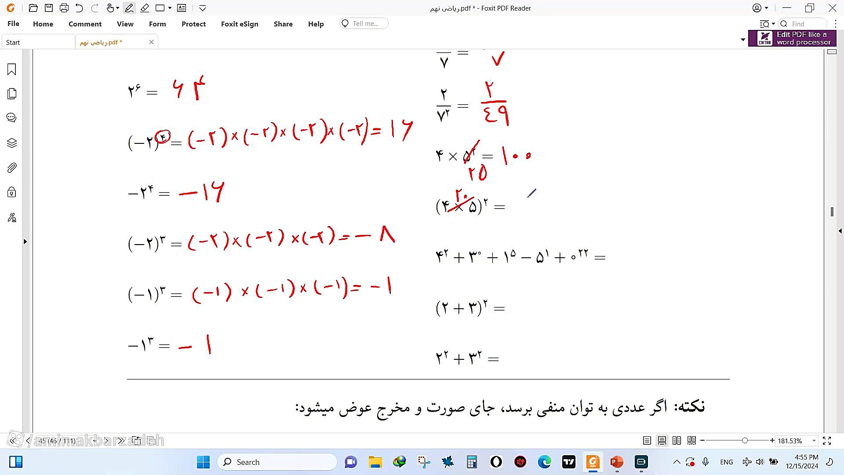The height and width of the screenshot is (475, 844).
Task: Switch to the Start tab
Action: click(x=13, y=42)
